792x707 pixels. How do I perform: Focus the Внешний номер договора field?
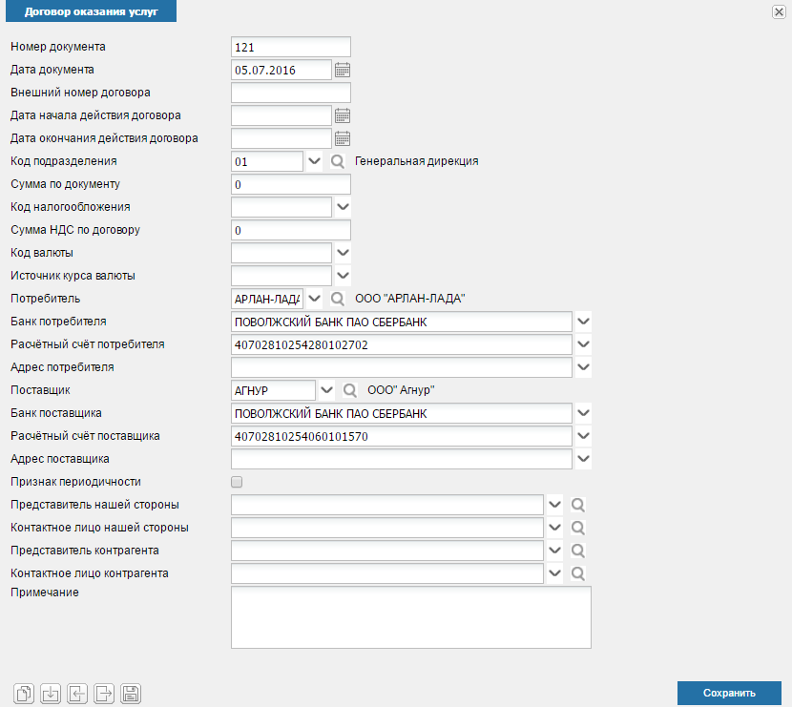(x=291, y=93)
